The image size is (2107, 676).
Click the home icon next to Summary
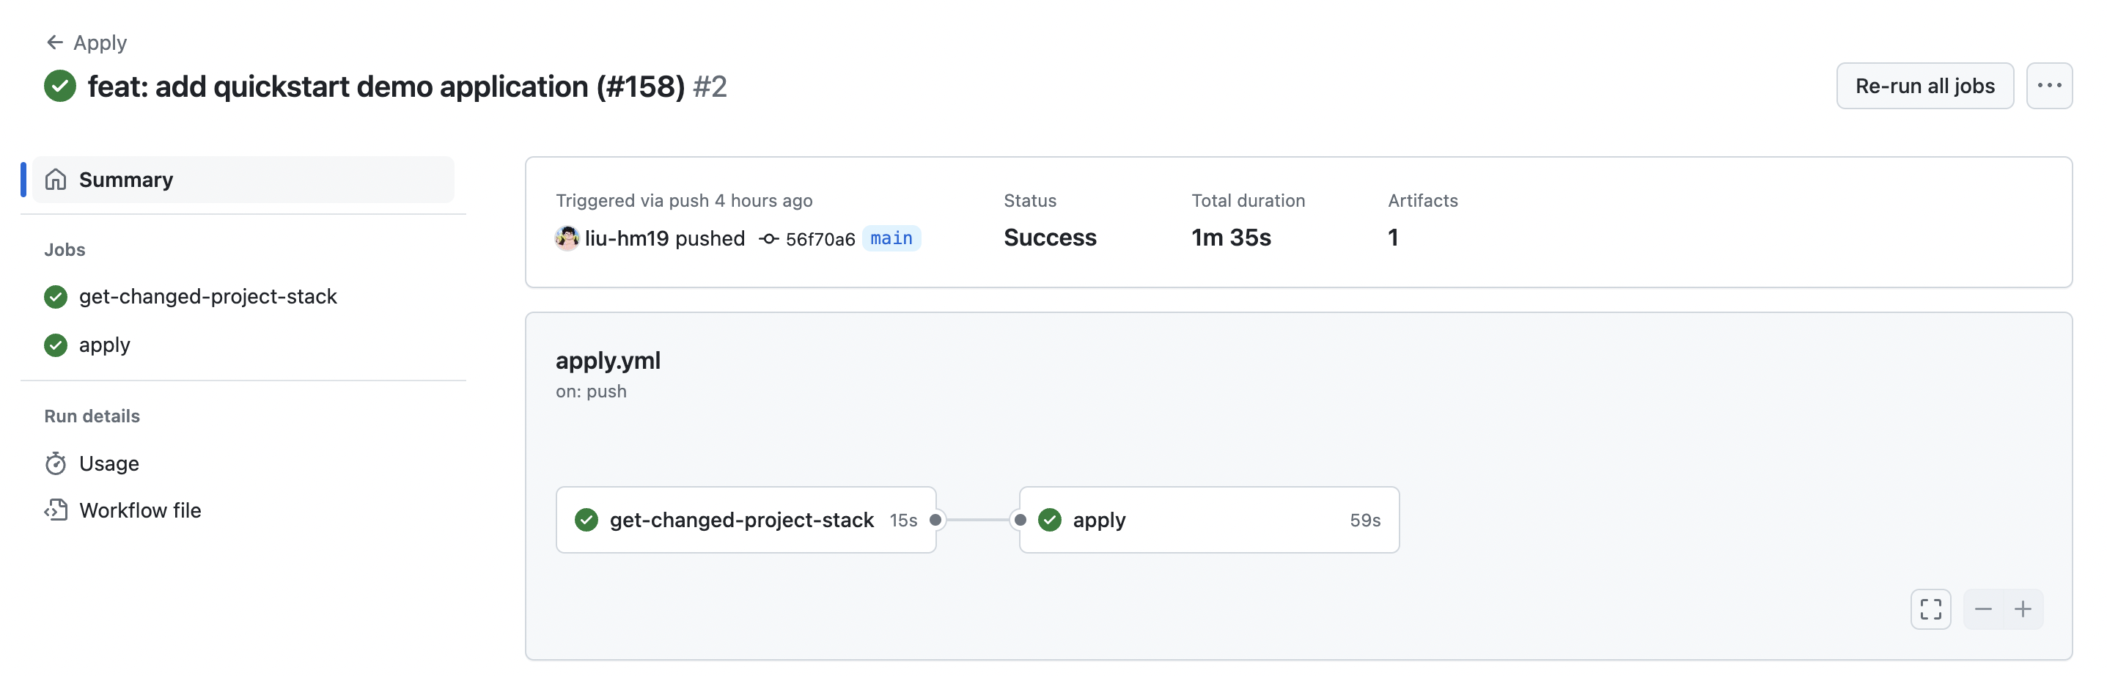[56, 179]
